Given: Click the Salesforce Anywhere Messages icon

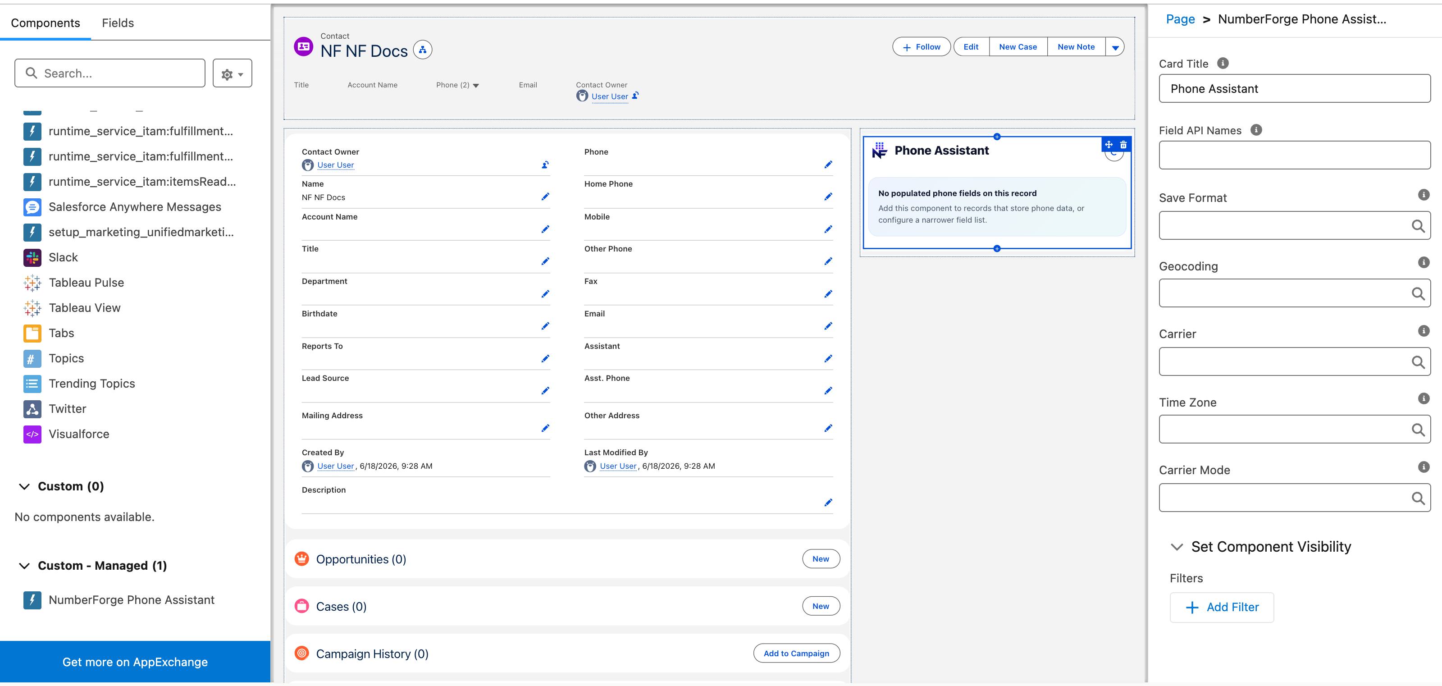Looking at the screenshot, I should [32, 207].
